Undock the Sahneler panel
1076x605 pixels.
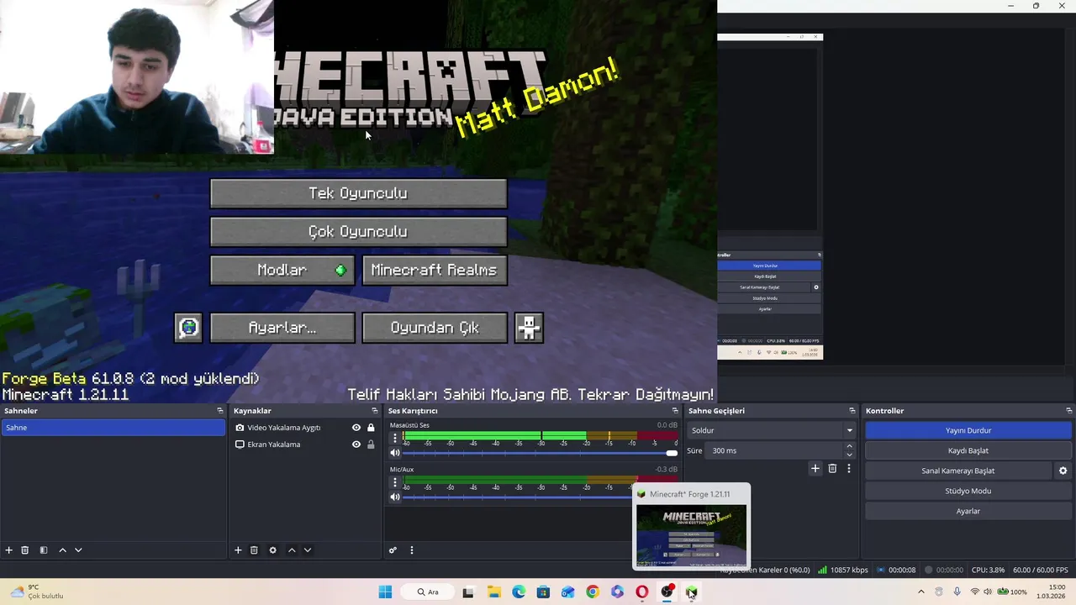pos(220,411)
